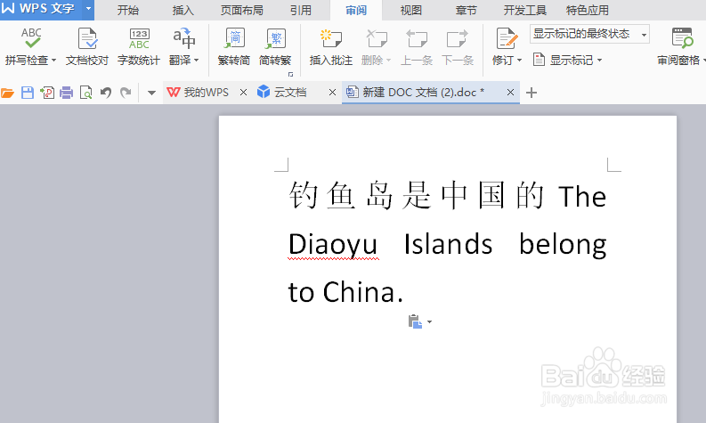Switch to the 页面布局 ribbon tab
706x423 pixels.
click(x=242, y=10)
